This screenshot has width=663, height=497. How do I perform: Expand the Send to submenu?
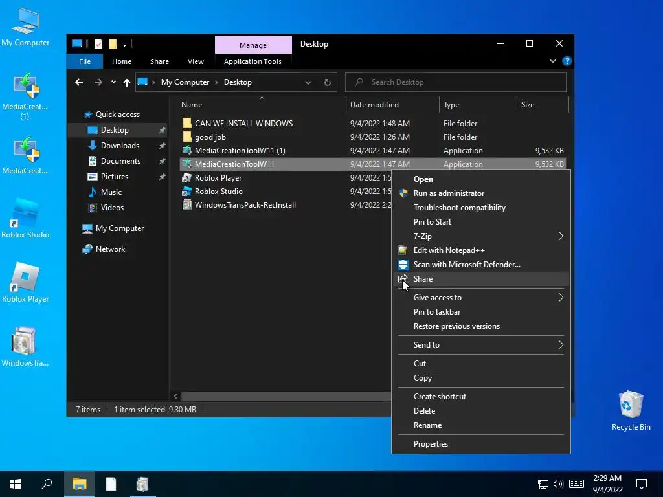coord(561,345)
